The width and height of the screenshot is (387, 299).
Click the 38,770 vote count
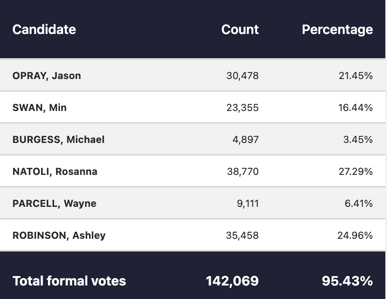[x=243, y=172]
